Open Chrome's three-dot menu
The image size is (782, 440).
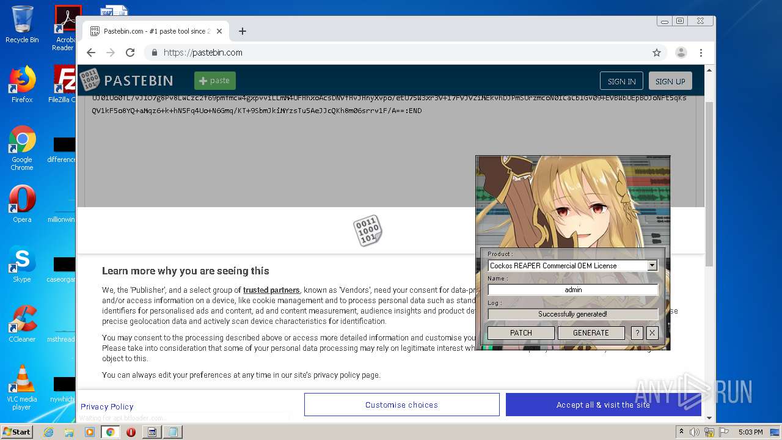pos(701,53)
